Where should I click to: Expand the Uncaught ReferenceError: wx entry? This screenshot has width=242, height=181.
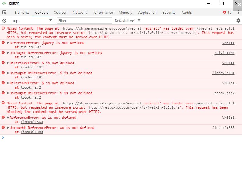click(x=8, y=128)
